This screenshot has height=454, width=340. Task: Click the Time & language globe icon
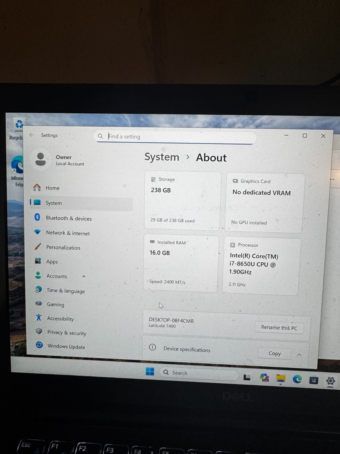pyautogui.click(x=38, y=289)
